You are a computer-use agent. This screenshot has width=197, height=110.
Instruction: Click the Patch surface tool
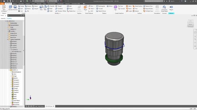click(129, 9)
